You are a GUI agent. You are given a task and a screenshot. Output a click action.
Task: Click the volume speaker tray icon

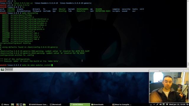tap(160, 105)
